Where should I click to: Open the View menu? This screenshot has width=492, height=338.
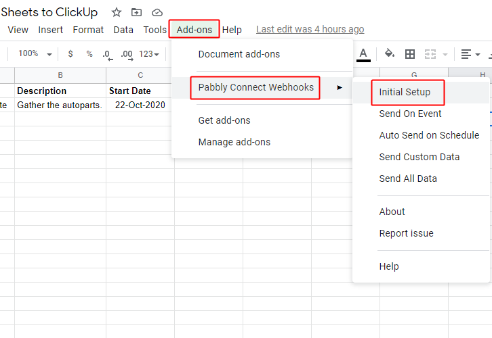click(x=18, y=30)
